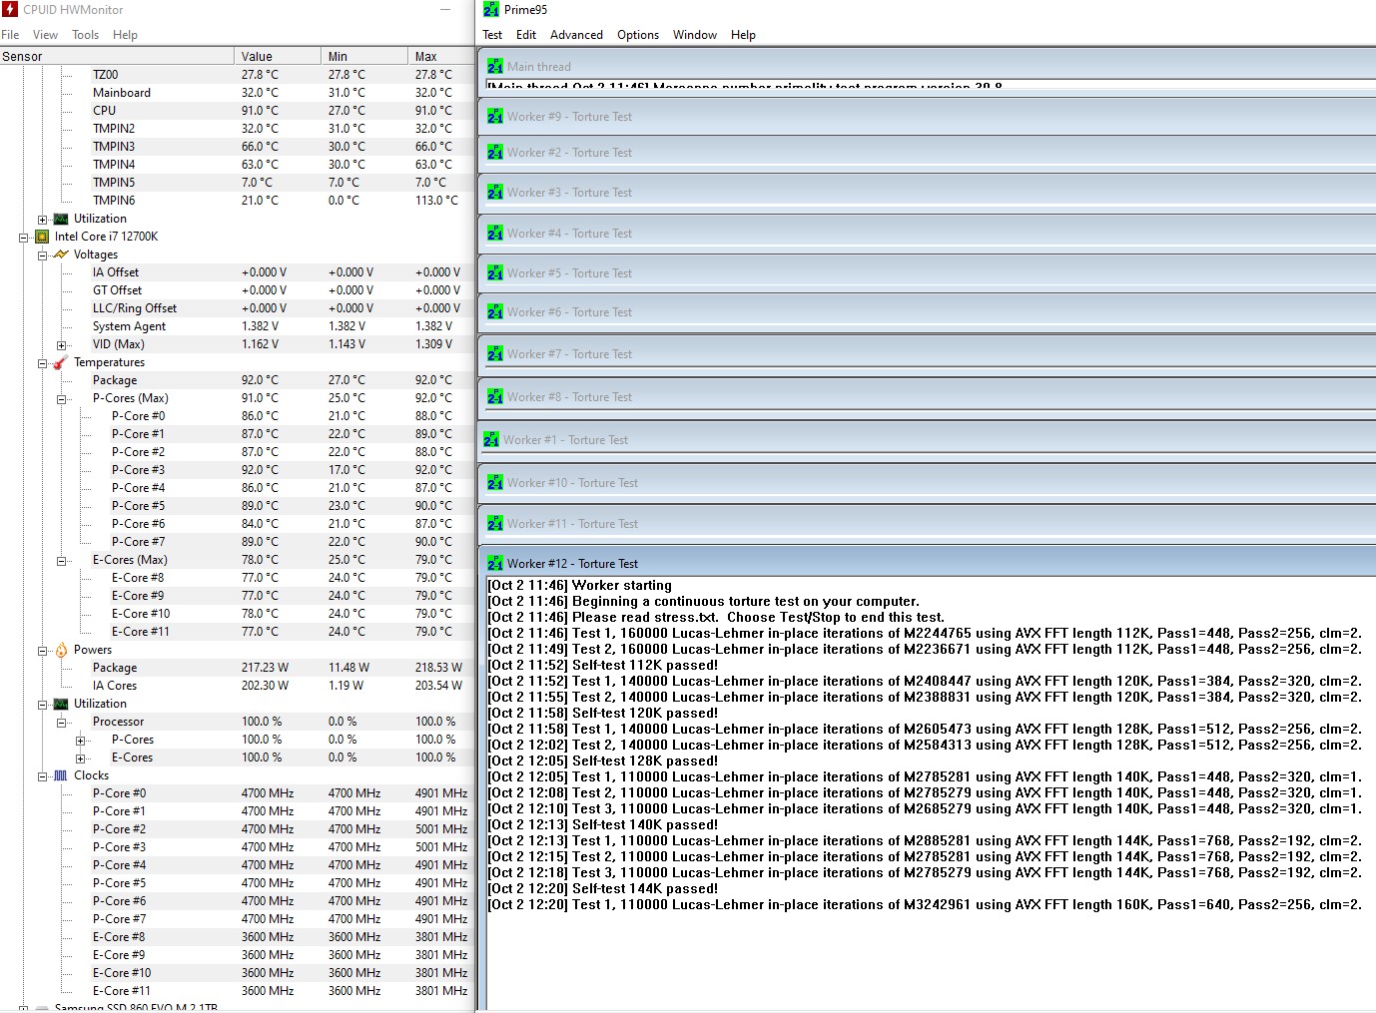Collapse the Temperatures section
Screen dimensions: 1376x1013
(x=42, y=363)
